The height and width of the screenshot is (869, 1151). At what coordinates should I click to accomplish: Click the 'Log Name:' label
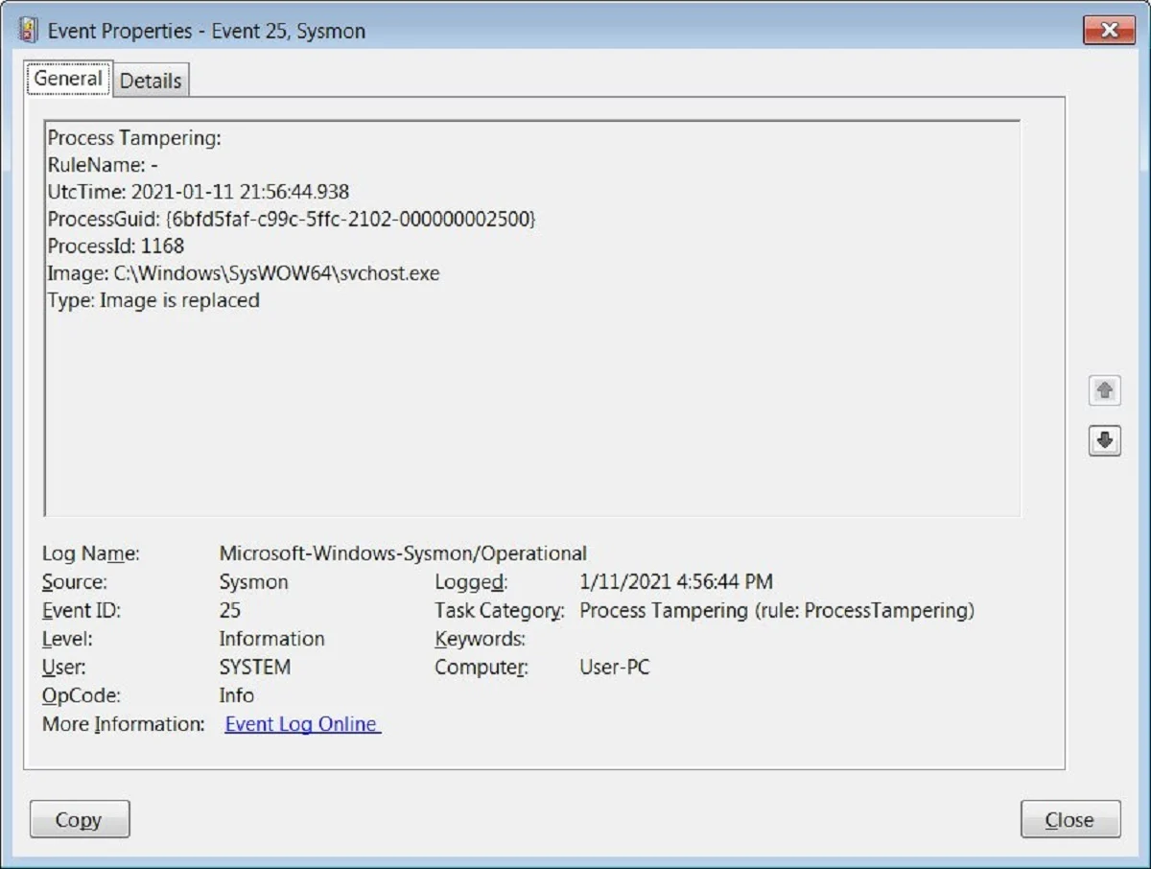pos(91,553)
